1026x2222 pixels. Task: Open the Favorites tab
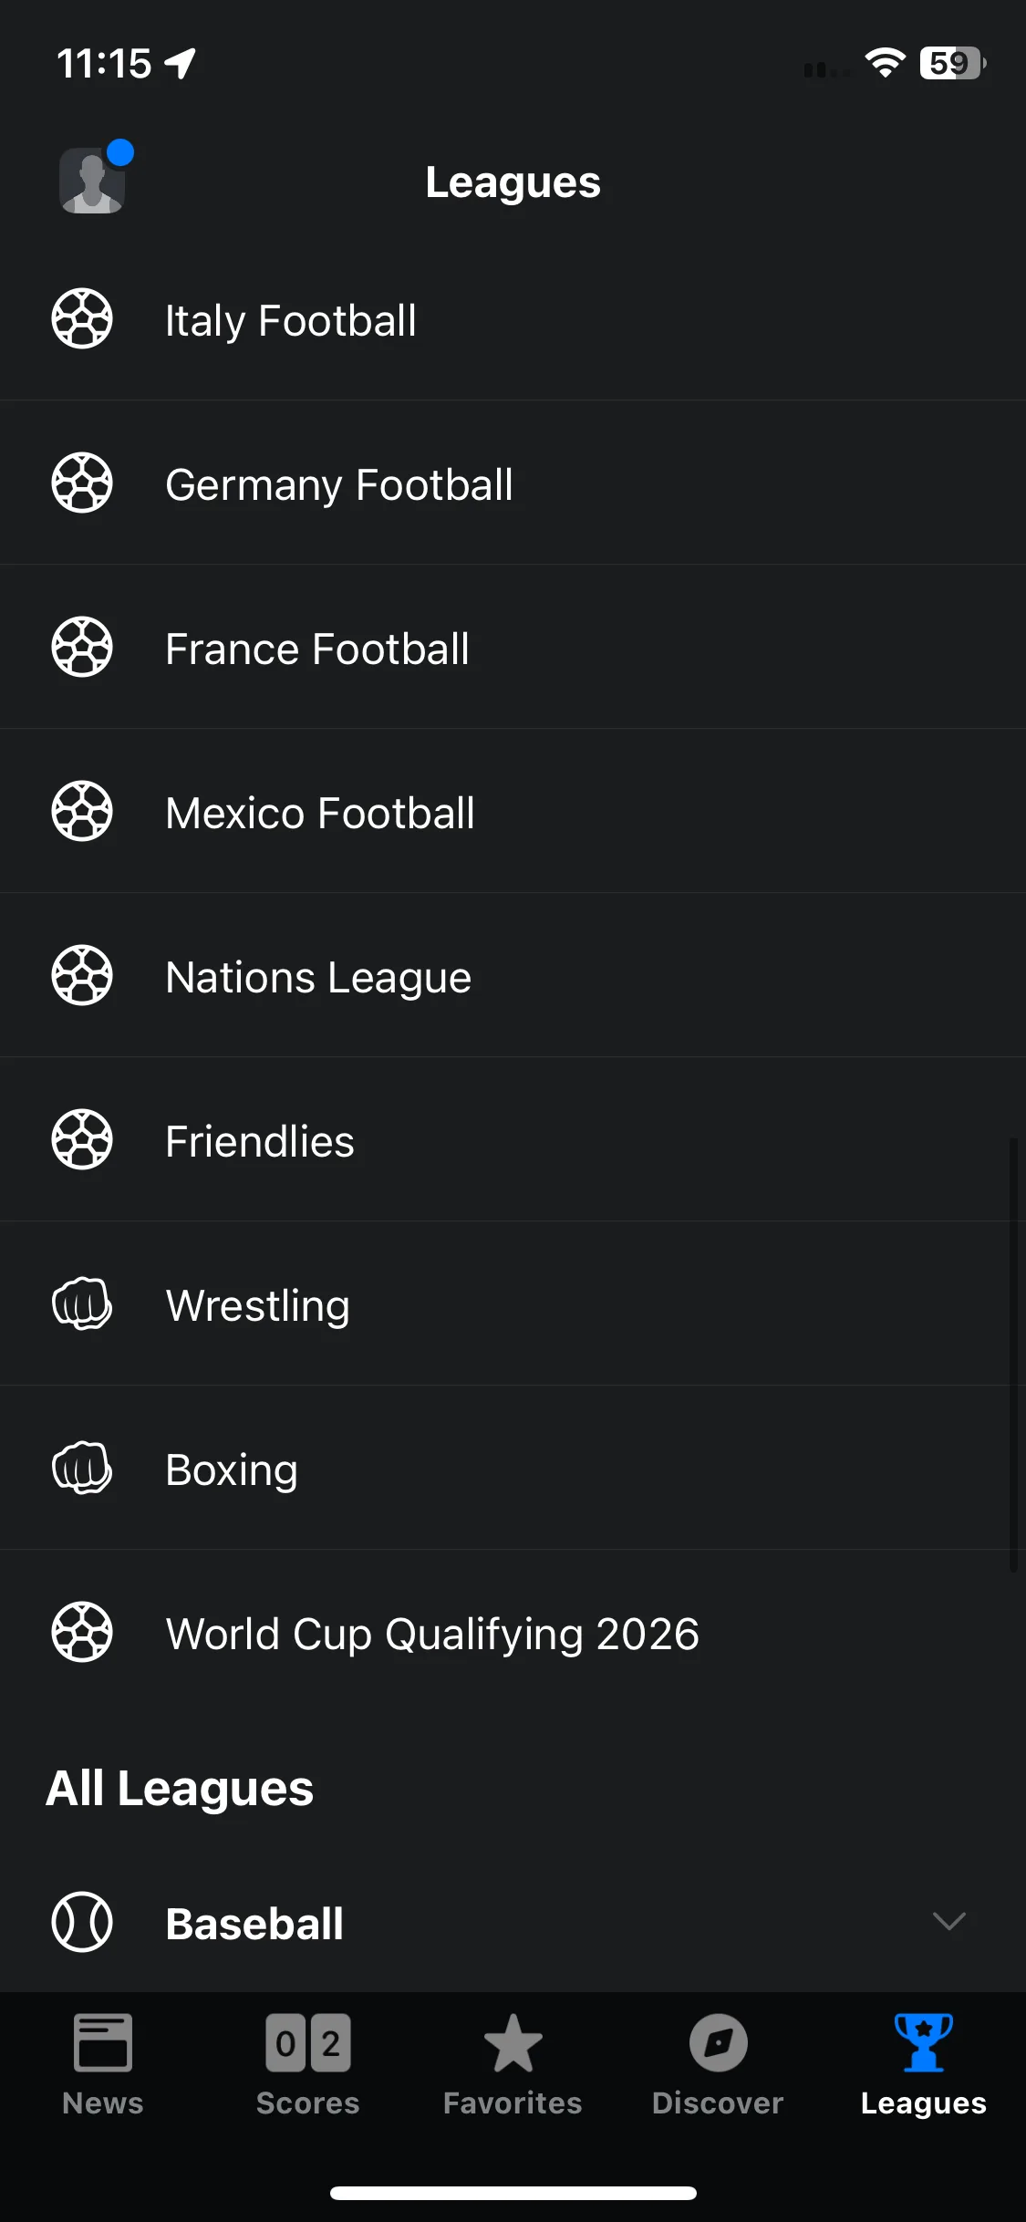[x=513, y=2064]
